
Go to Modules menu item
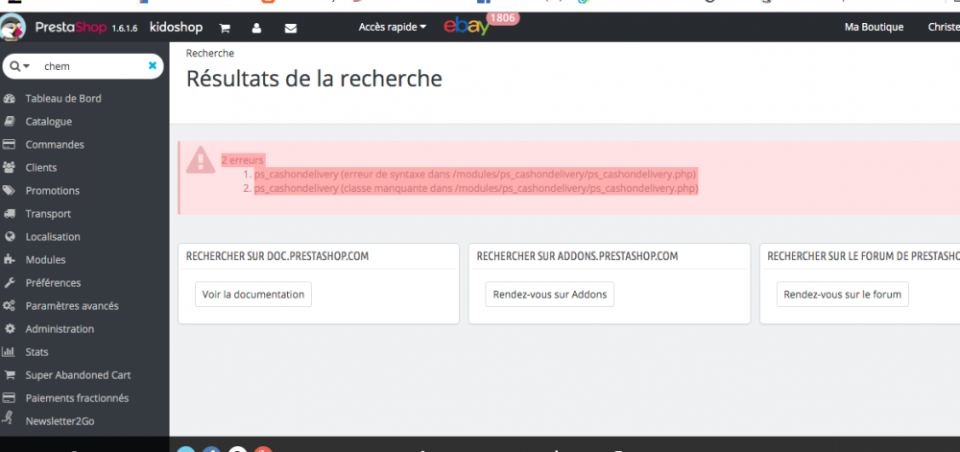click(x=45, y=260)
